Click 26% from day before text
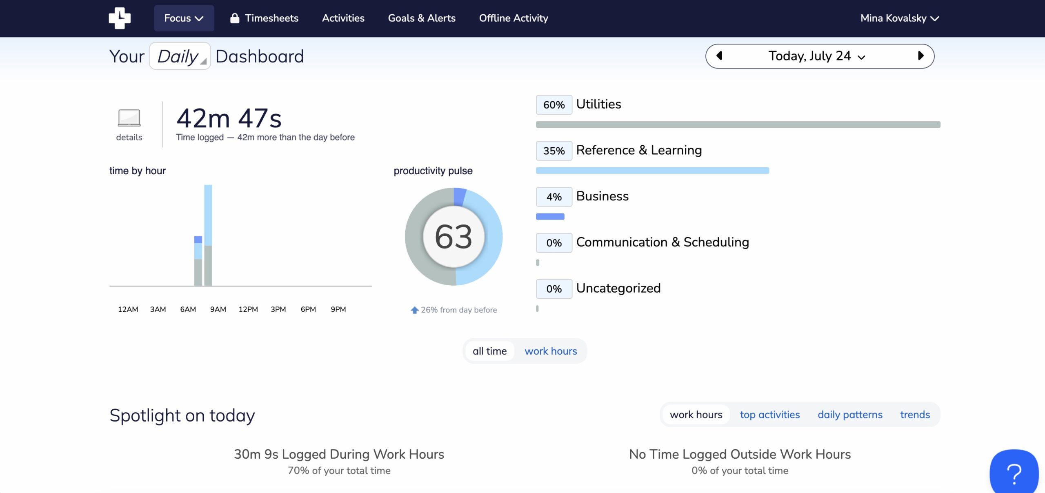Screen dimensions: 1045x493 (459, 310)
